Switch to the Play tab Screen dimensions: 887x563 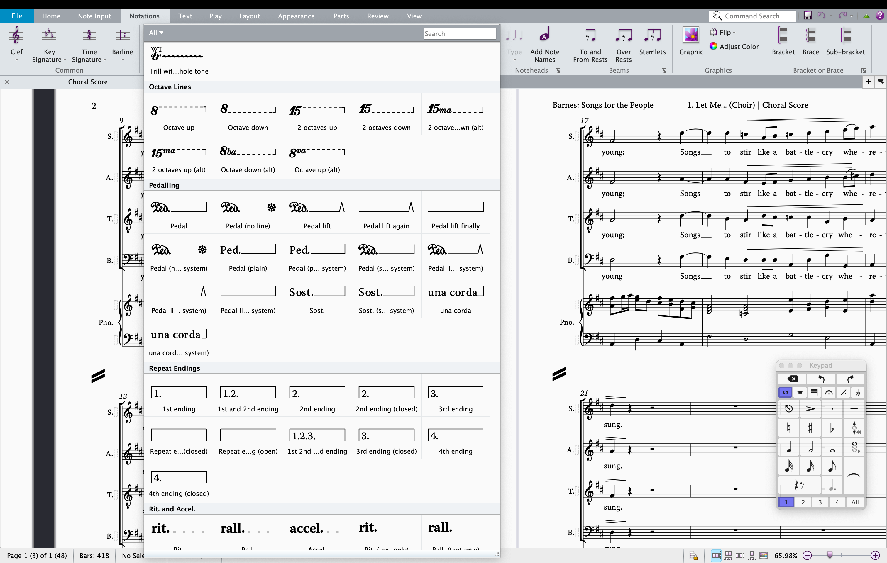click(x=216, y=16)
